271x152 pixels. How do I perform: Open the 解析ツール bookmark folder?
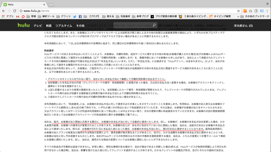tap(46, 16)
